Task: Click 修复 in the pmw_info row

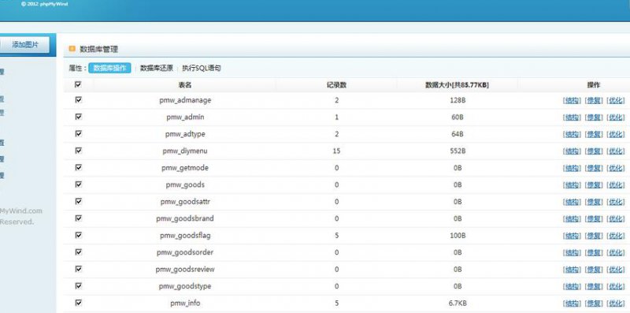Action: click(x=594, y=304)
